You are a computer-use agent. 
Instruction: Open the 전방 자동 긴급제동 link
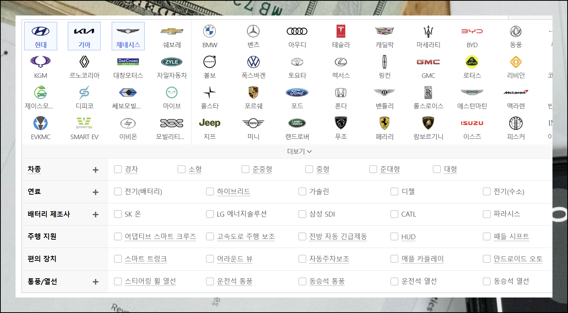tap(338, 237)
